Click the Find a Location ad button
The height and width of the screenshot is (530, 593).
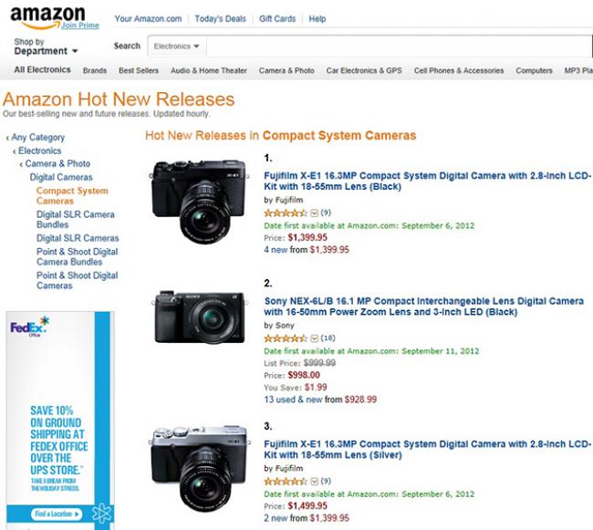57,514
